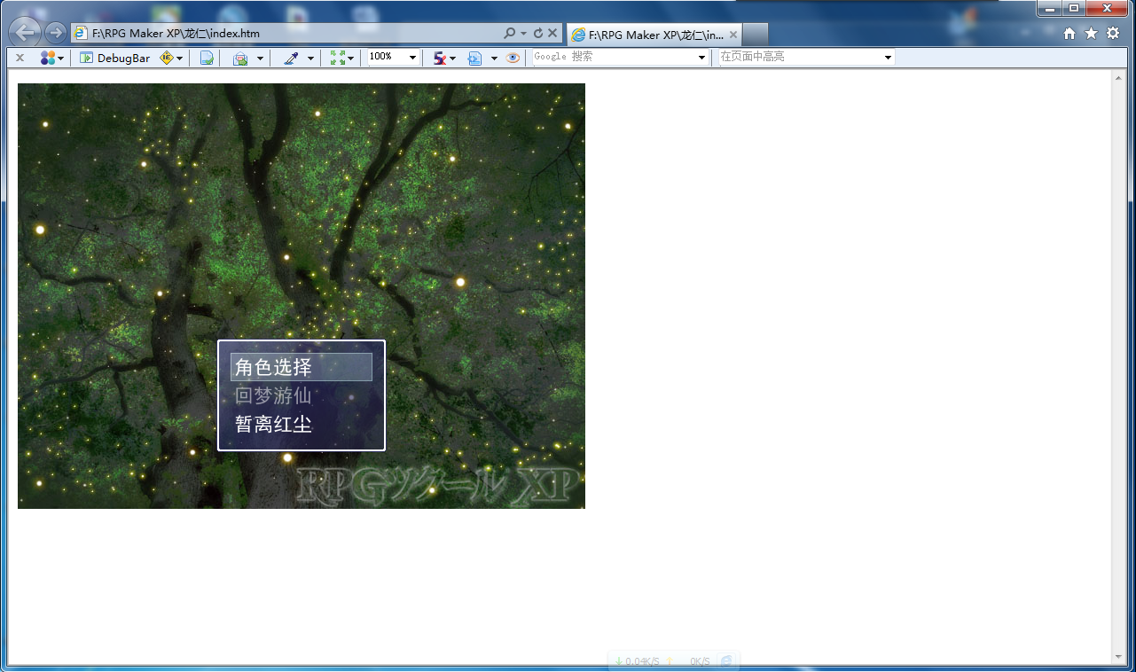Open the Favorites star icon
Viewport: 1136px width, 672px height.
[x=1091, y=33]
